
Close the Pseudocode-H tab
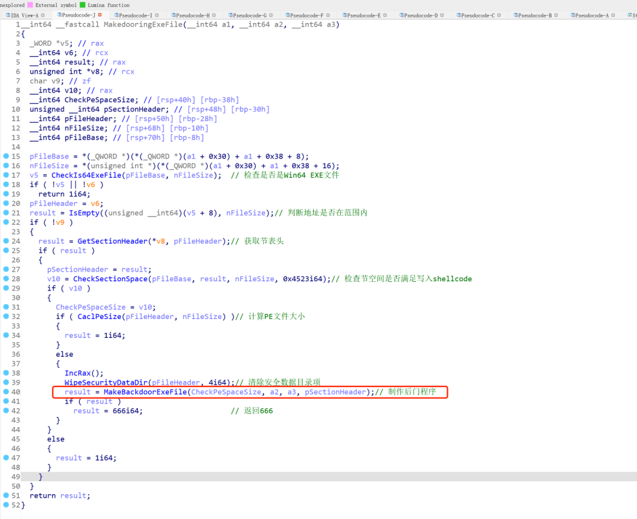(x=214, y=15)
